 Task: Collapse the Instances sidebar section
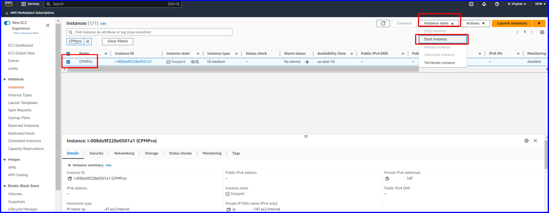[5, 79]
